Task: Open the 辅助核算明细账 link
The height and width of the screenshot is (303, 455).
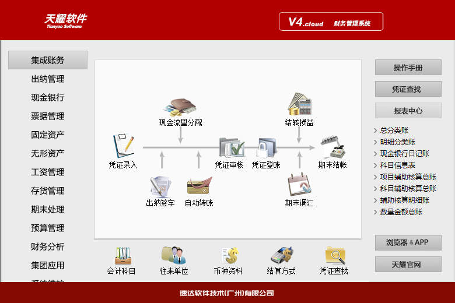Action: coord(404,200)
